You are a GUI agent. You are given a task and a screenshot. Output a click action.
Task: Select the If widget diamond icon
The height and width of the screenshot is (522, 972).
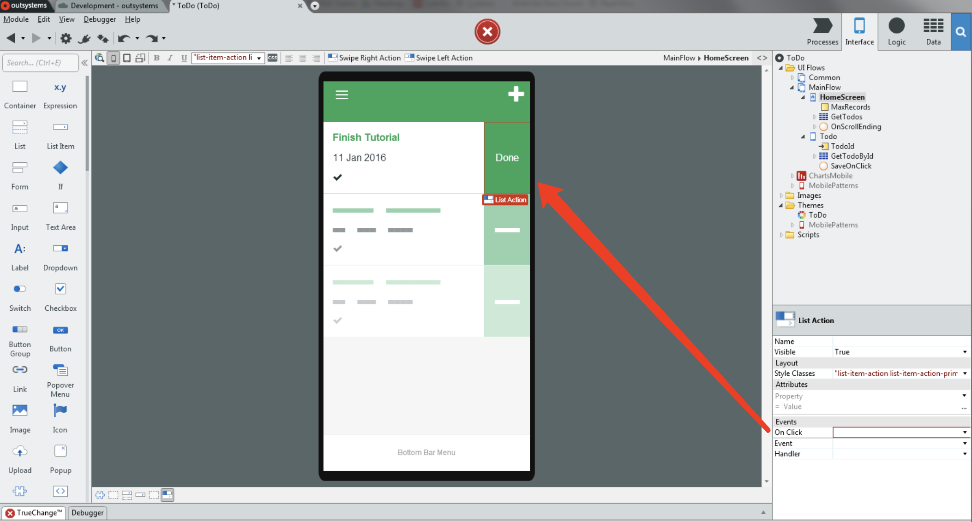60,168
